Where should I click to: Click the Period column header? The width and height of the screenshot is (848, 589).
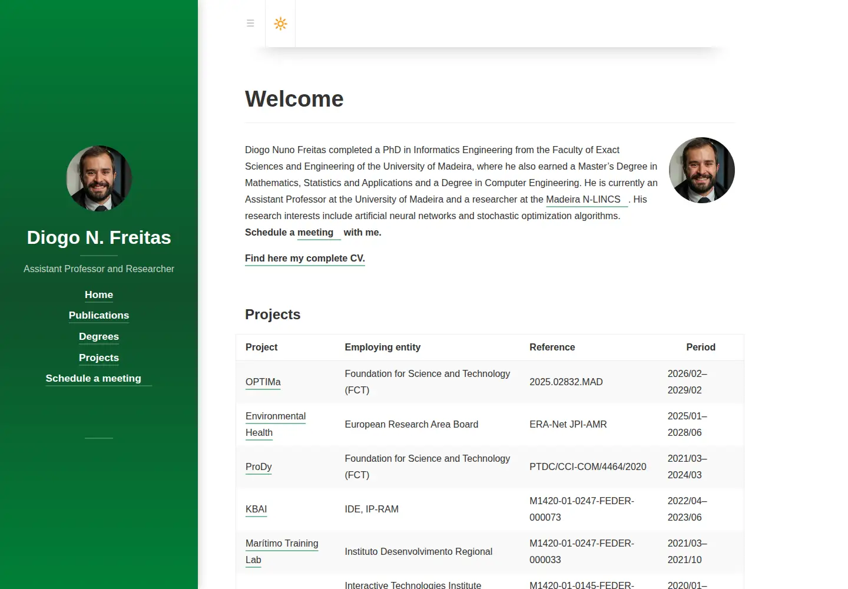pyautogui.click(x=701, y=347)
